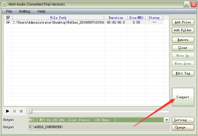Select the WeChat_20190507101541 file path
Viewport: 198px width, 136px height.
tap(58, 22)
